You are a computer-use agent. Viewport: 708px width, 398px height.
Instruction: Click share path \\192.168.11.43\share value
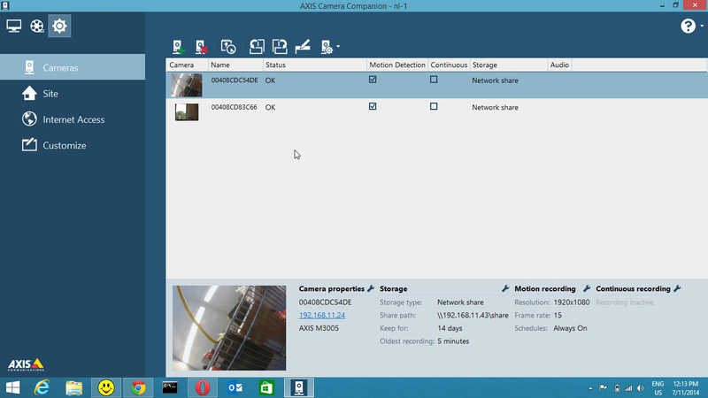point(473,315)
